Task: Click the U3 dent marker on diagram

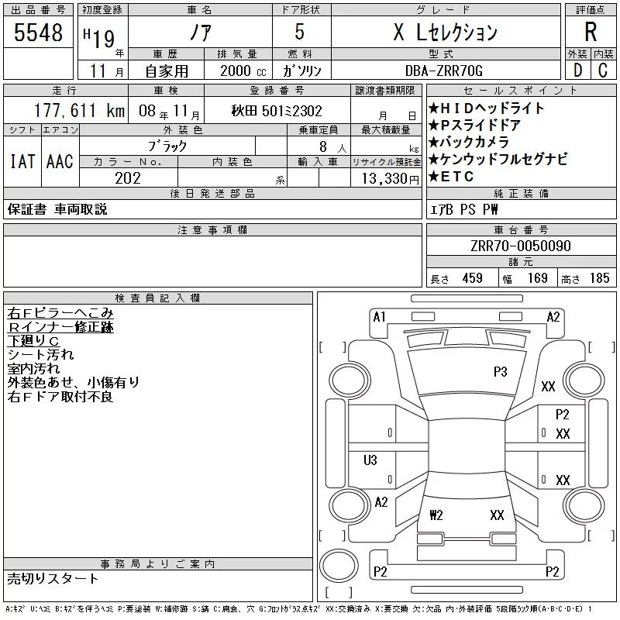Action: coord(370,460)
